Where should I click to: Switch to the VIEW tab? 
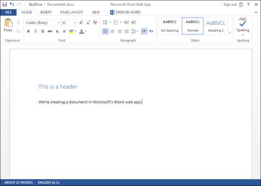96,12
